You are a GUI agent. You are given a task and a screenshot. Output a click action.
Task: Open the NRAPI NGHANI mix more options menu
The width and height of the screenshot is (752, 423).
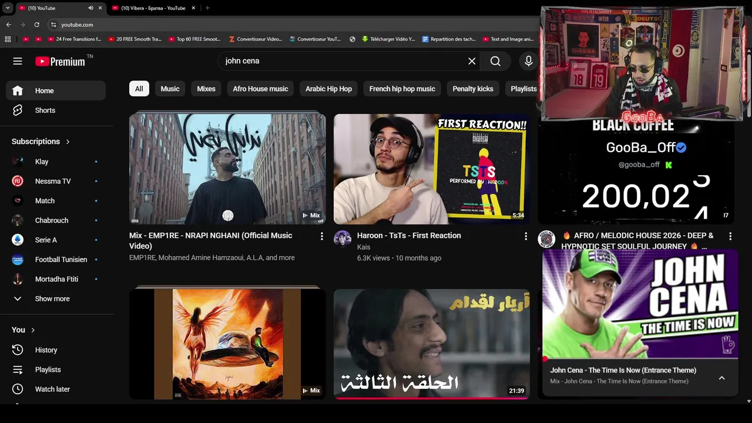321,236
